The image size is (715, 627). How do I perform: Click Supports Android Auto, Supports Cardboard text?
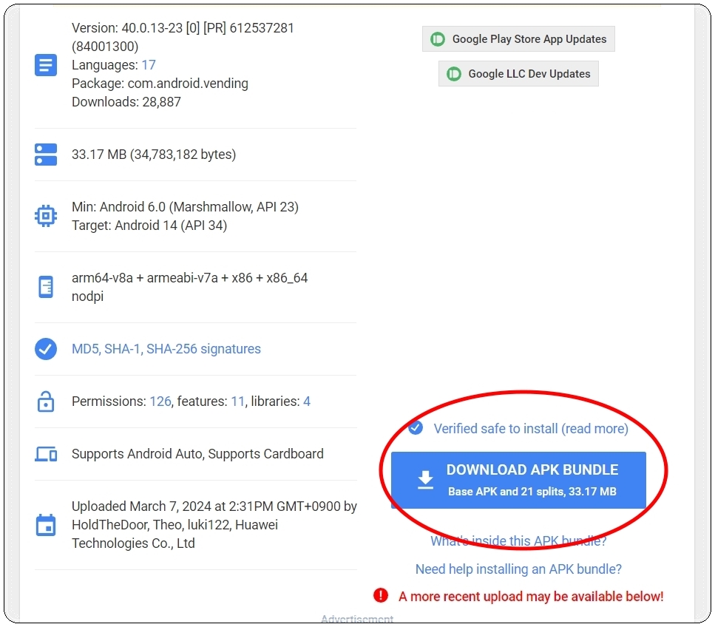(197, 454)
